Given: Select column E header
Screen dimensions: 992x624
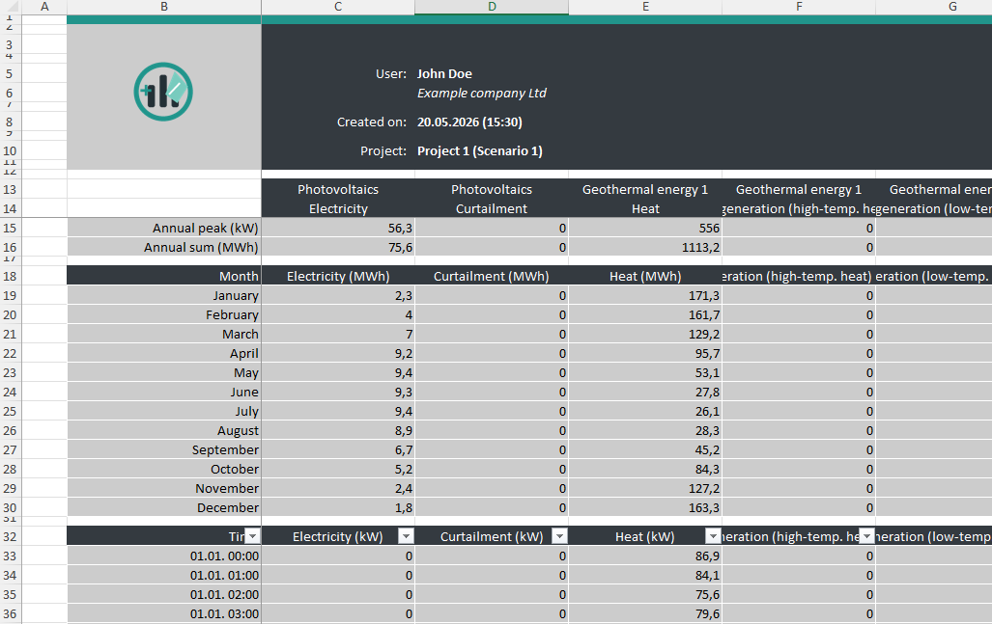Looking at the screenshot, I should click(645, 7).
